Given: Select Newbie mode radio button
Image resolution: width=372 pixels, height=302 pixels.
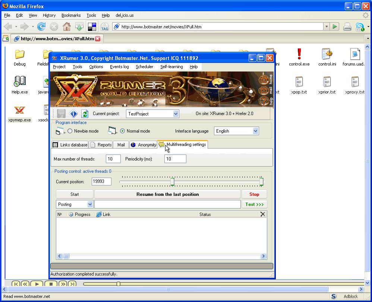Looking at the screenshot, I should click(x=70, y=131).
